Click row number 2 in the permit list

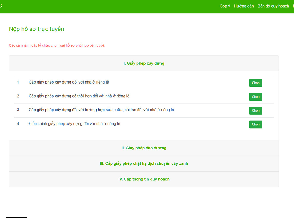click(18, 96)
